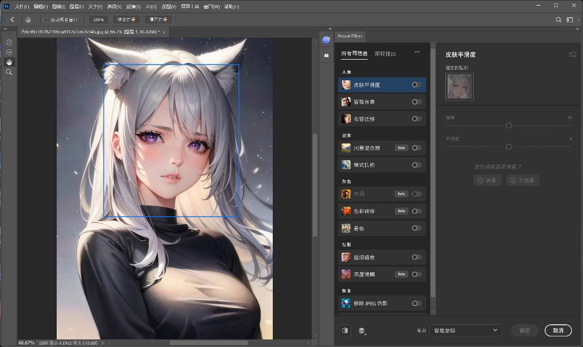Select the Zoom tool in the left toolbar
This screenshot has height=347, width=583.
pyautogui.click(x=9, y=72)
